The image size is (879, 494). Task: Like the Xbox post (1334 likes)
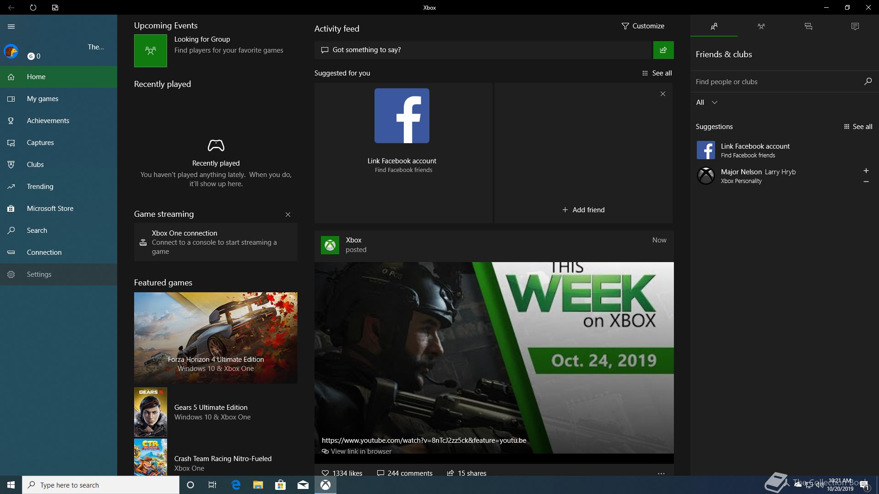[342, 473]
